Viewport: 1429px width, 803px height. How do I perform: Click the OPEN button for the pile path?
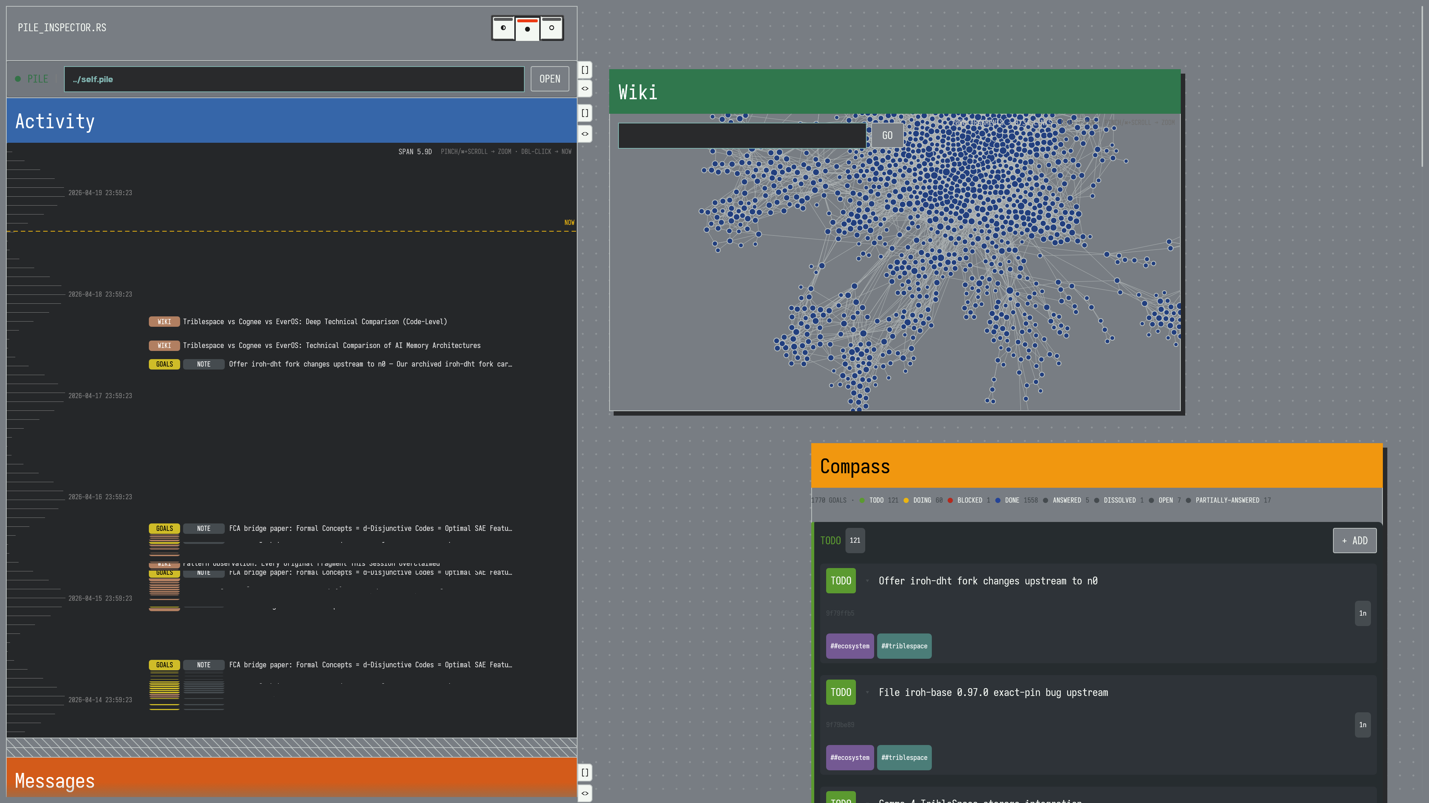(x=550, y=79)
